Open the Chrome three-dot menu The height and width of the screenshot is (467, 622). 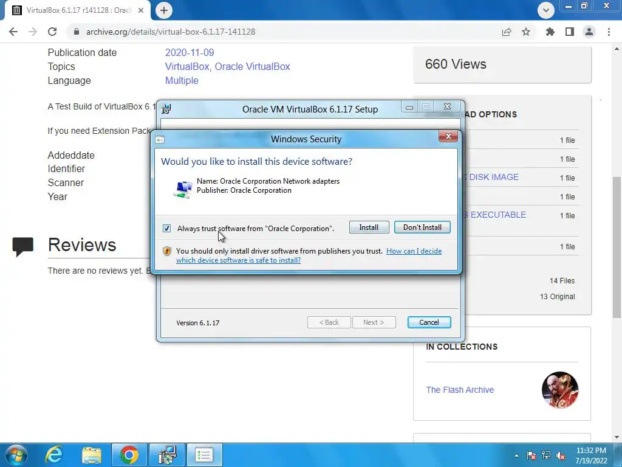pyautogui.click(x=609, y=32)
